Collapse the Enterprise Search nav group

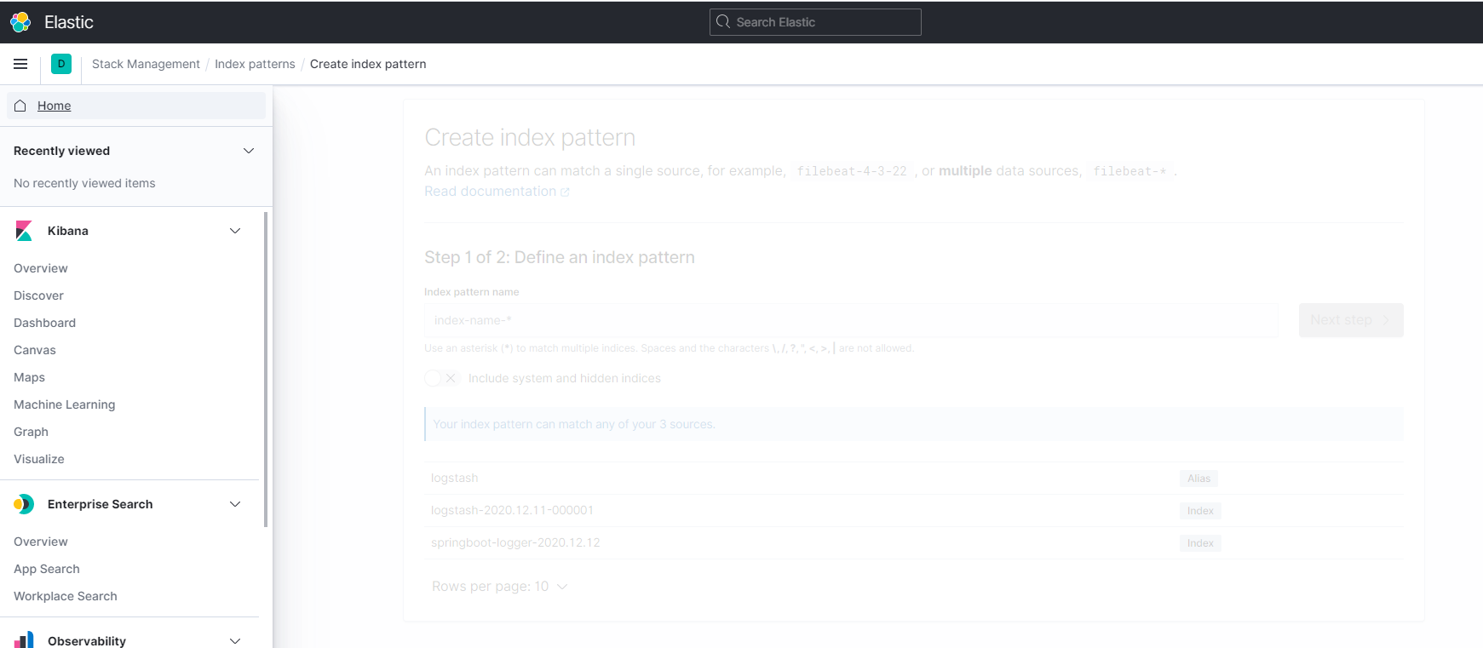coord(235,504)
